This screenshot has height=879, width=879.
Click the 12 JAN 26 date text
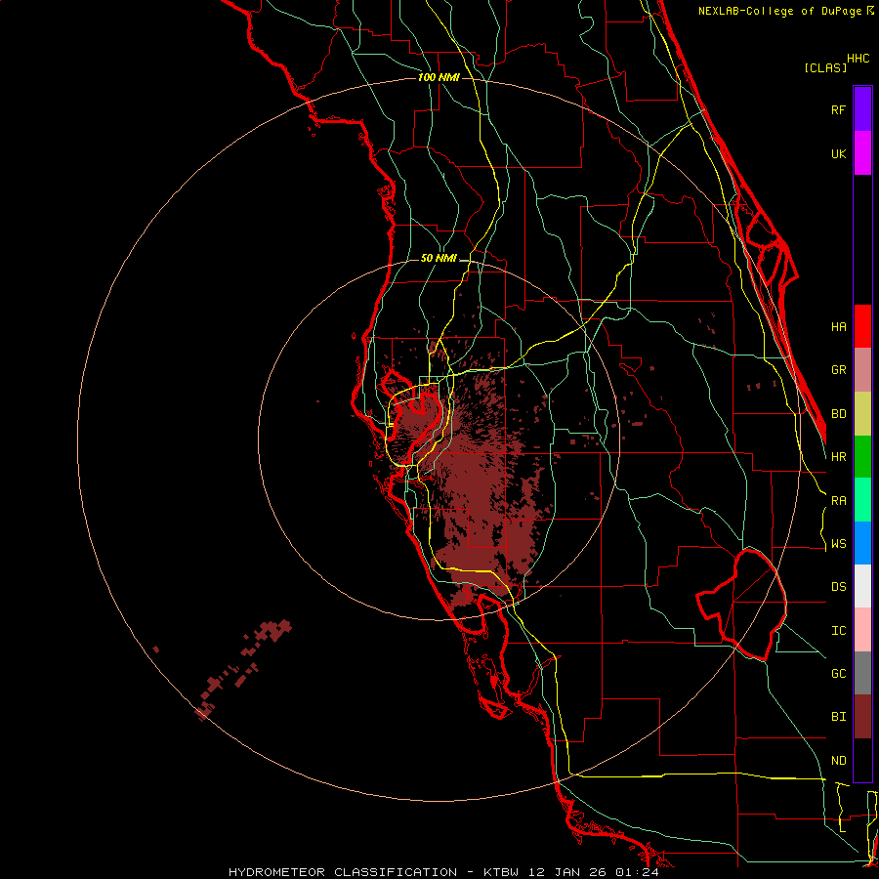(567, 872)
